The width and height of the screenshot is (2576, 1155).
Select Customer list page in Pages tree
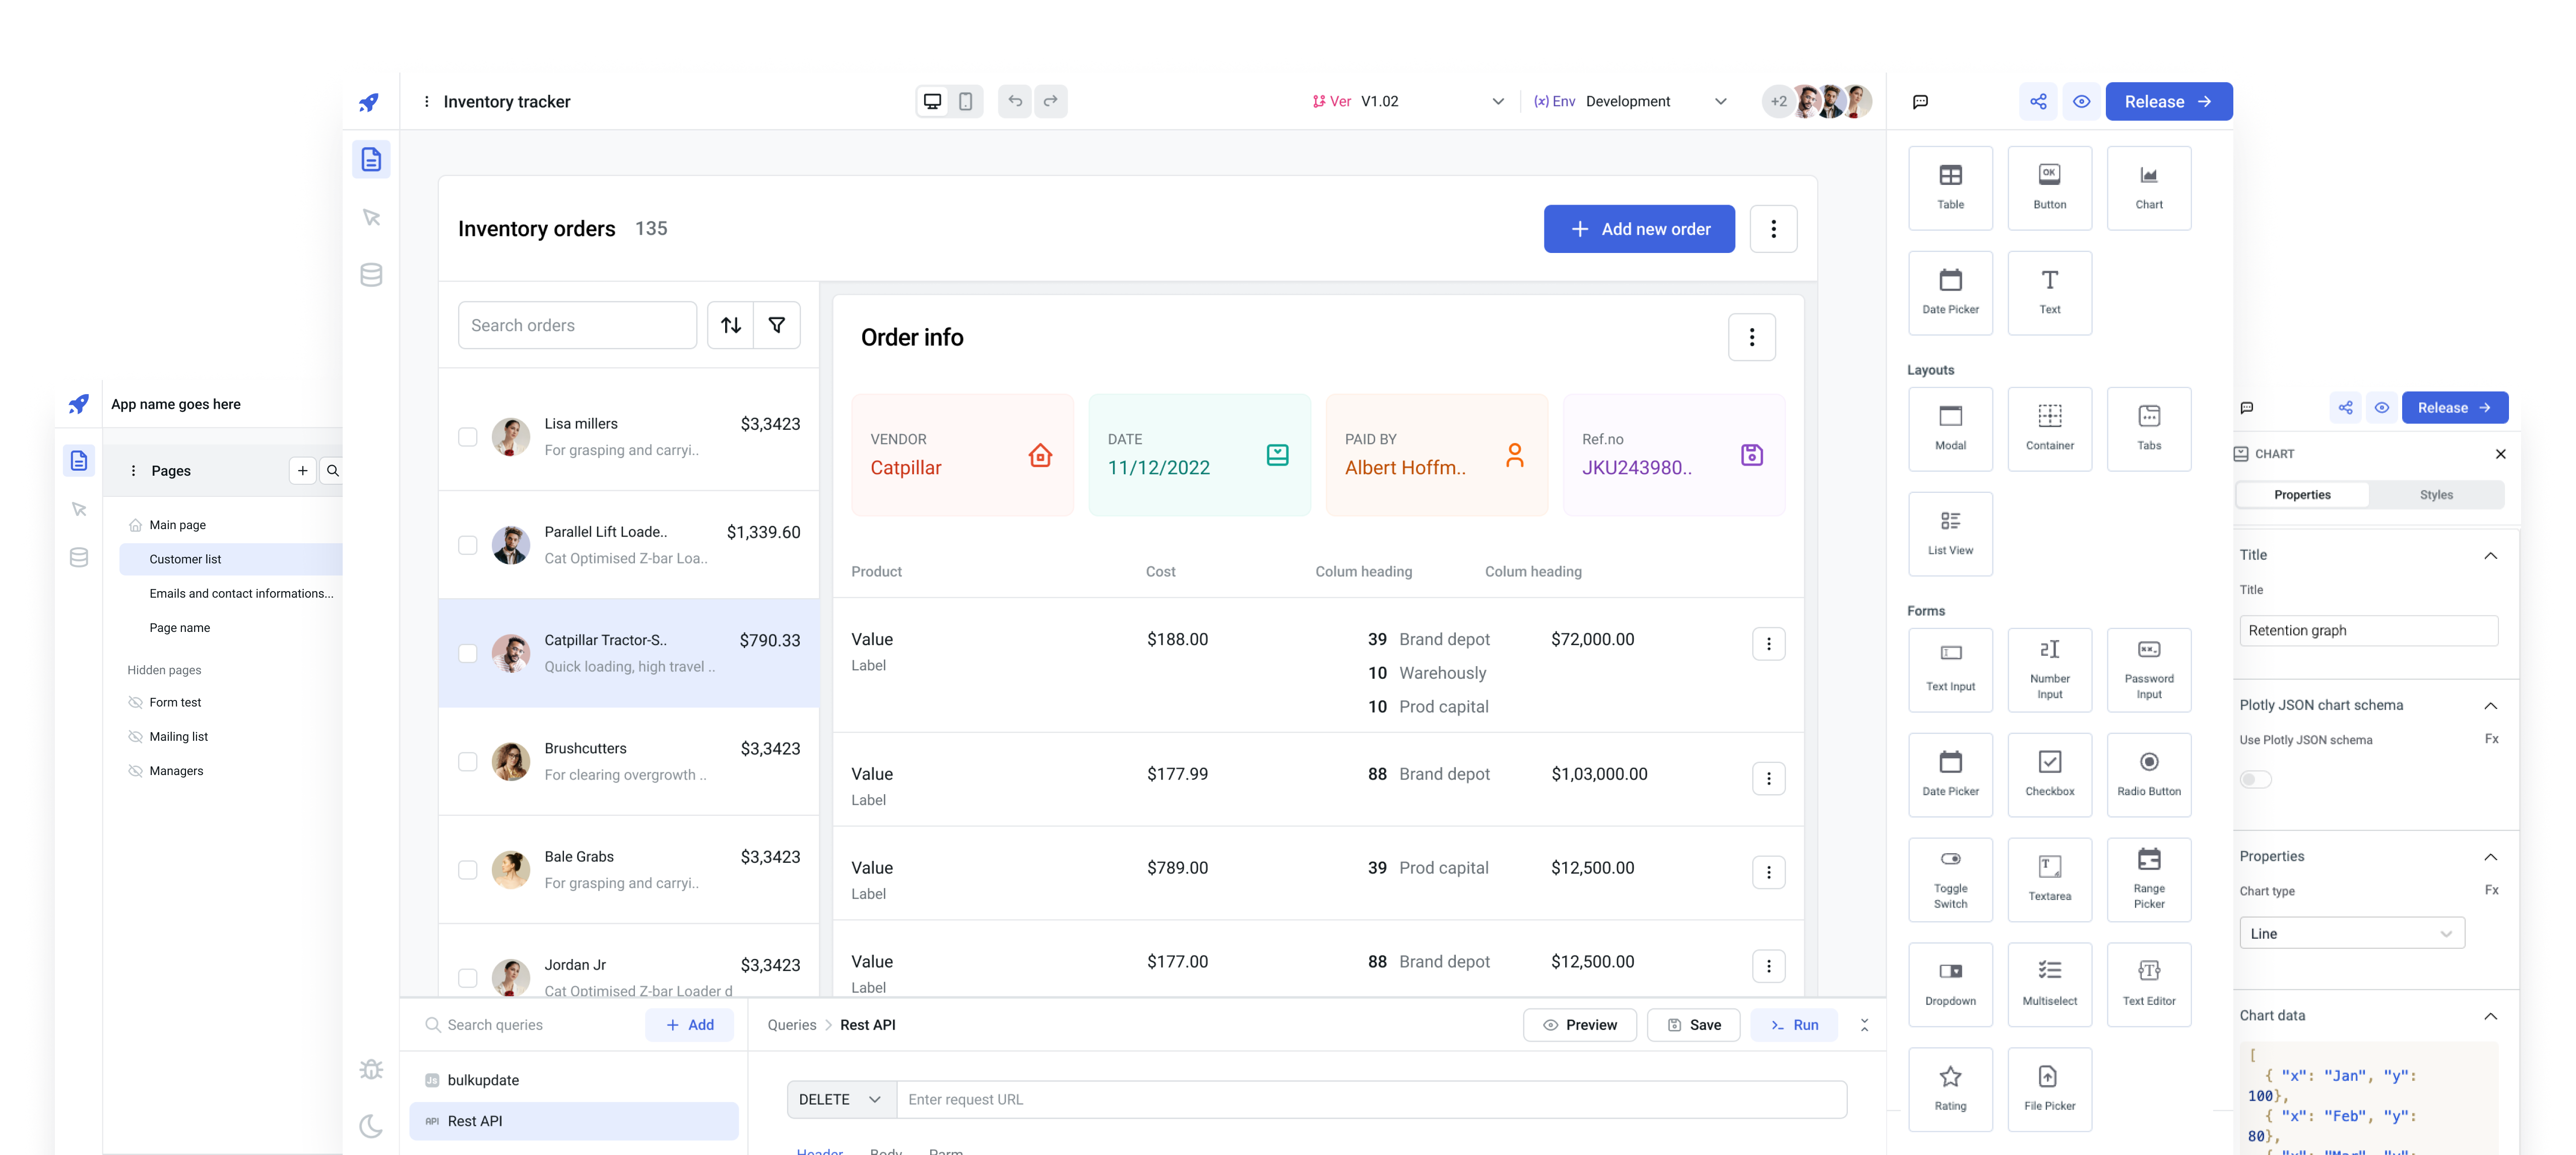pyautogui.click(x=185, y=559)
